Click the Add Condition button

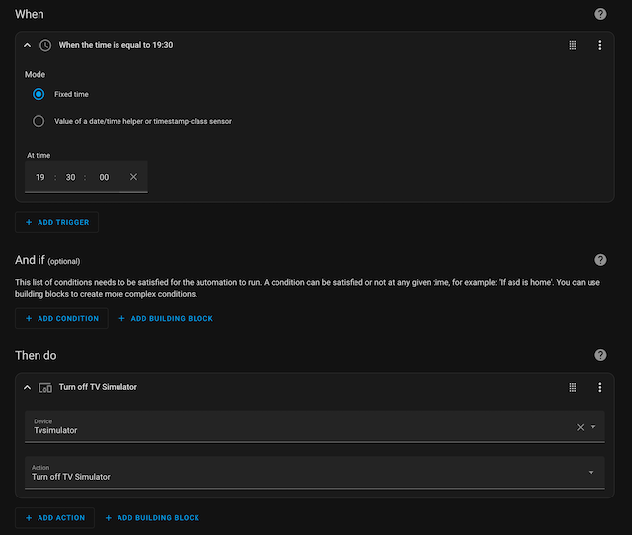[x=61, y=318]
